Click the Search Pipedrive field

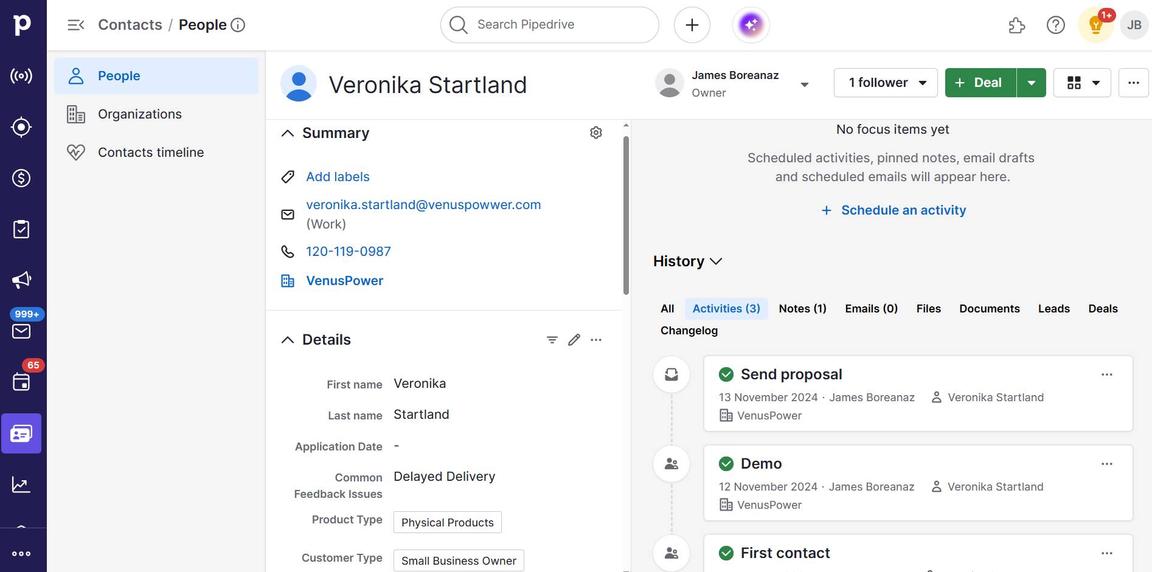click(x=548, y=24)
